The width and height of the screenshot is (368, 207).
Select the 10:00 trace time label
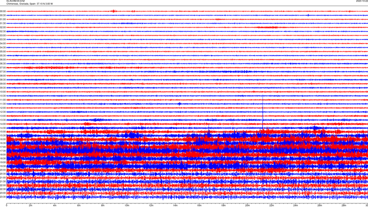(x=3, y=92)
